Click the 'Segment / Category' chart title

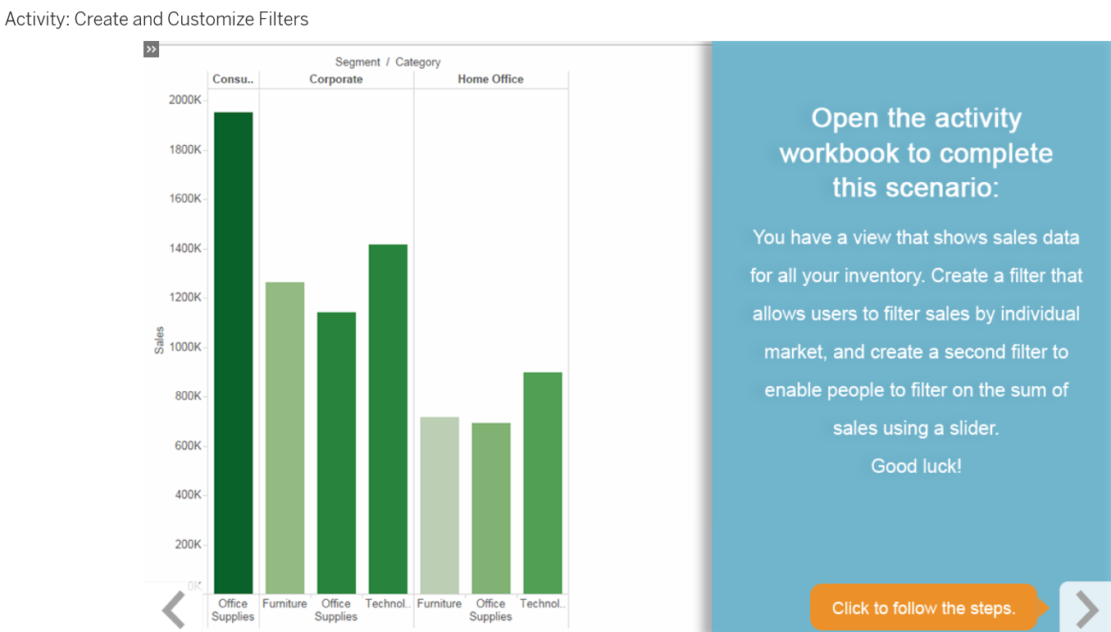click(388, 62)
